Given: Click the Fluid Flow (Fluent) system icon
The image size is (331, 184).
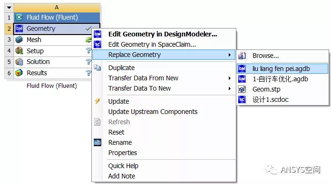Looking at the screenshot, I should (x=19, y=17).
